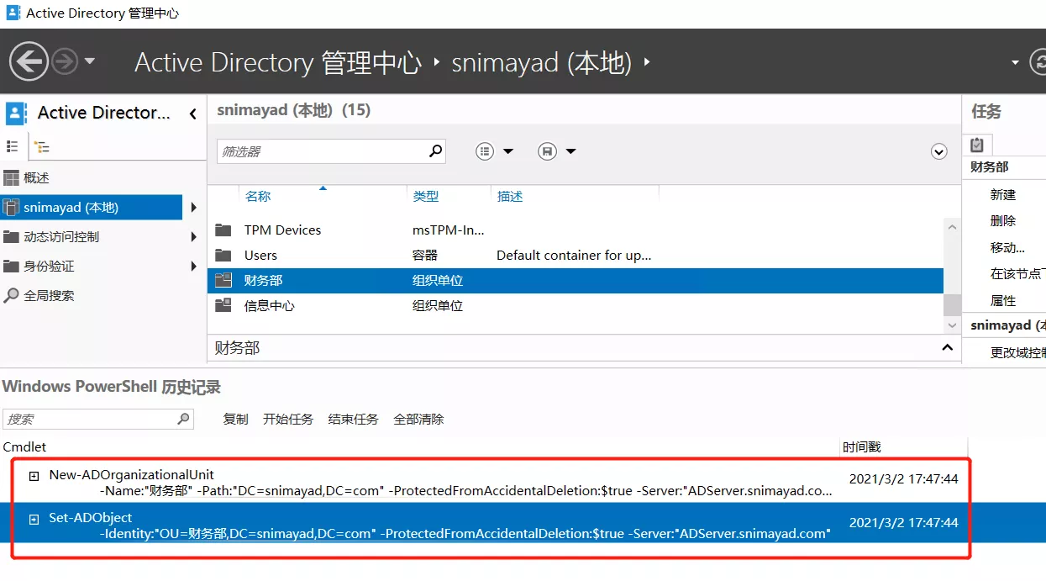
Task: Collapse the 财务部 details section
Action: pyautogui.click(x=947, y=348)
